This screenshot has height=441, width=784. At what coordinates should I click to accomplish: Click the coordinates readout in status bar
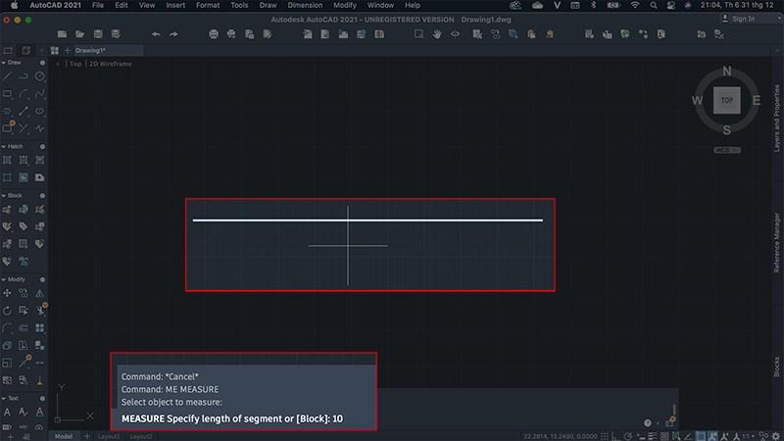point(560,436)
